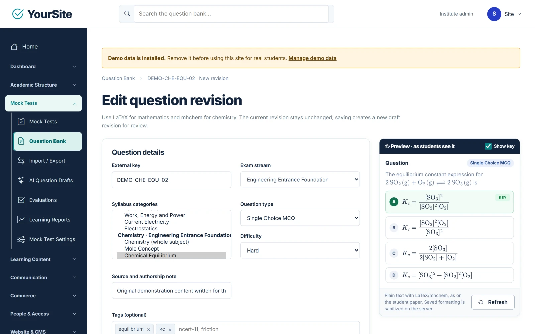Expand the Communication sidebar section
This screenshot has width=535, height=334.
pyautogui.click(x=43, y=278)
